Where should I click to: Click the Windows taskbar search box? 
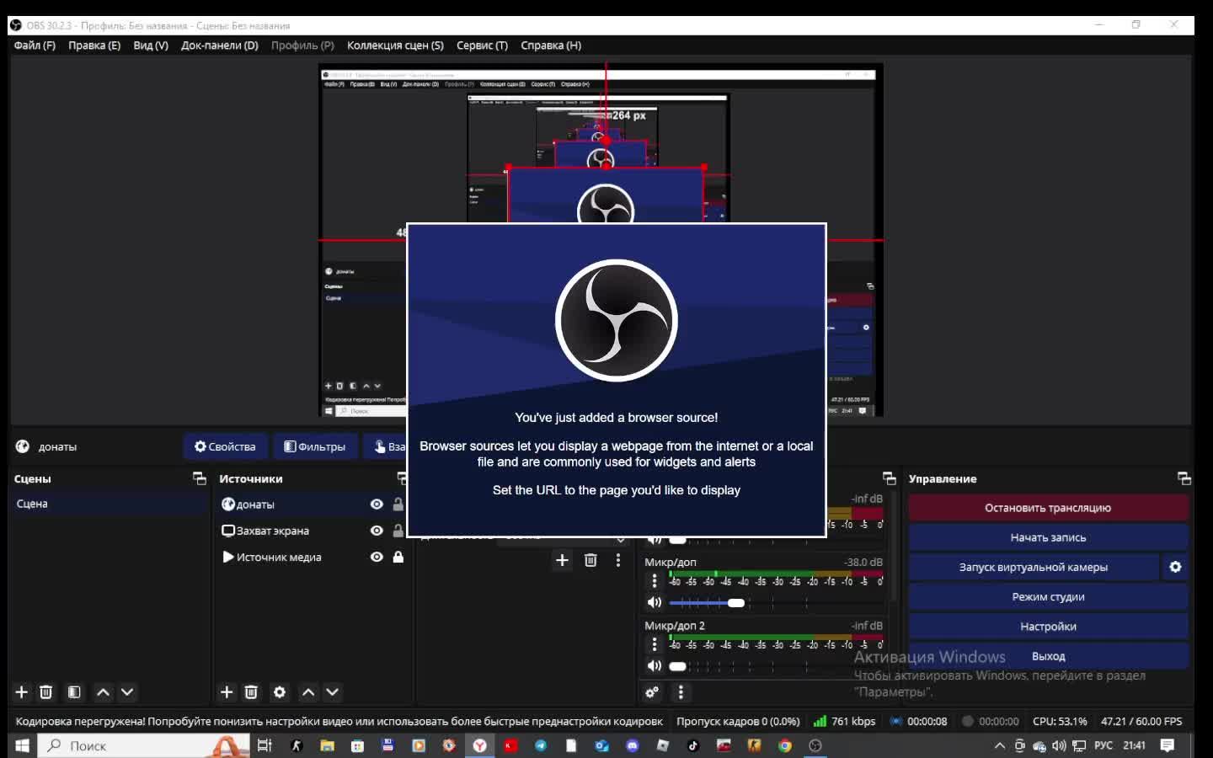point(144,745)
